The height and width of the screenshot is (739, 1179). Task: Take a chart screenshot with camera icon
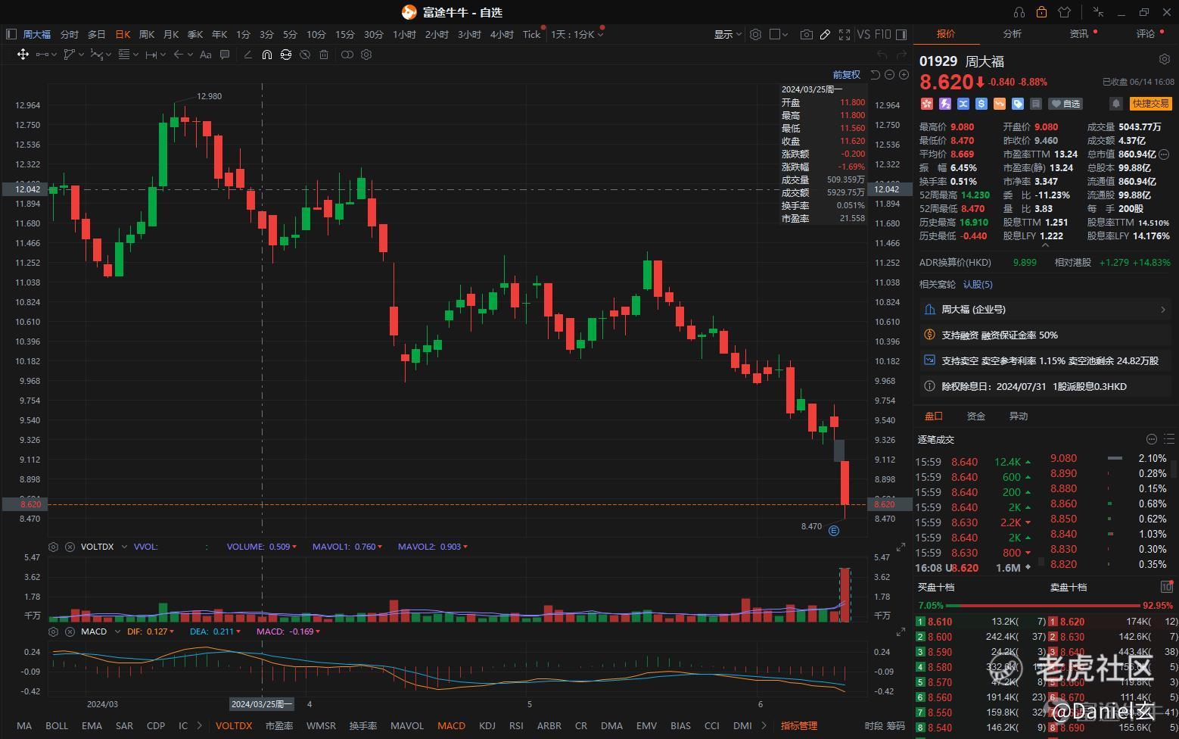point(807,34)
